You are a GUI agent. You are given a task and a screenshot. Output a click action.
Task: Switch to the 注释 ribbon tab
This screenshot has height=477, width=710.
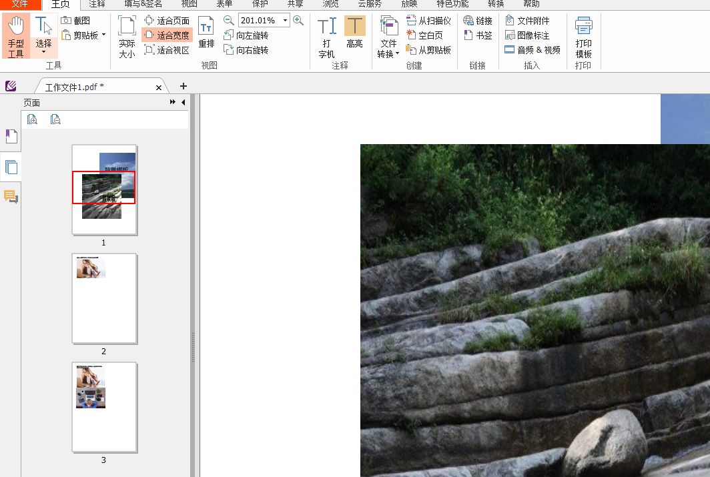tap(96, 4)
